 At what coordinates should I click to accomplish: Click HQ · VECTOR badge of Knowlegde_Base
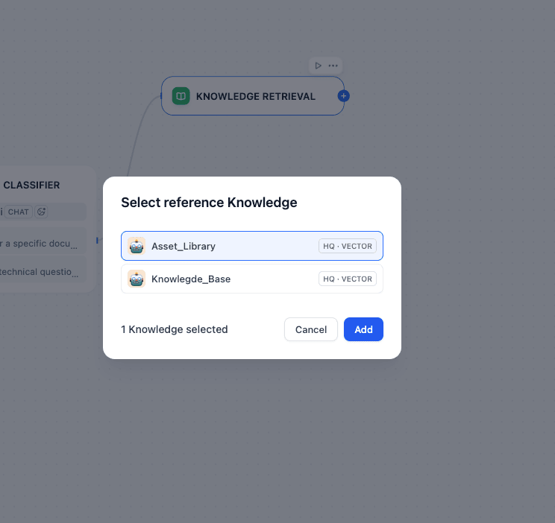click(x=347, y=279)
